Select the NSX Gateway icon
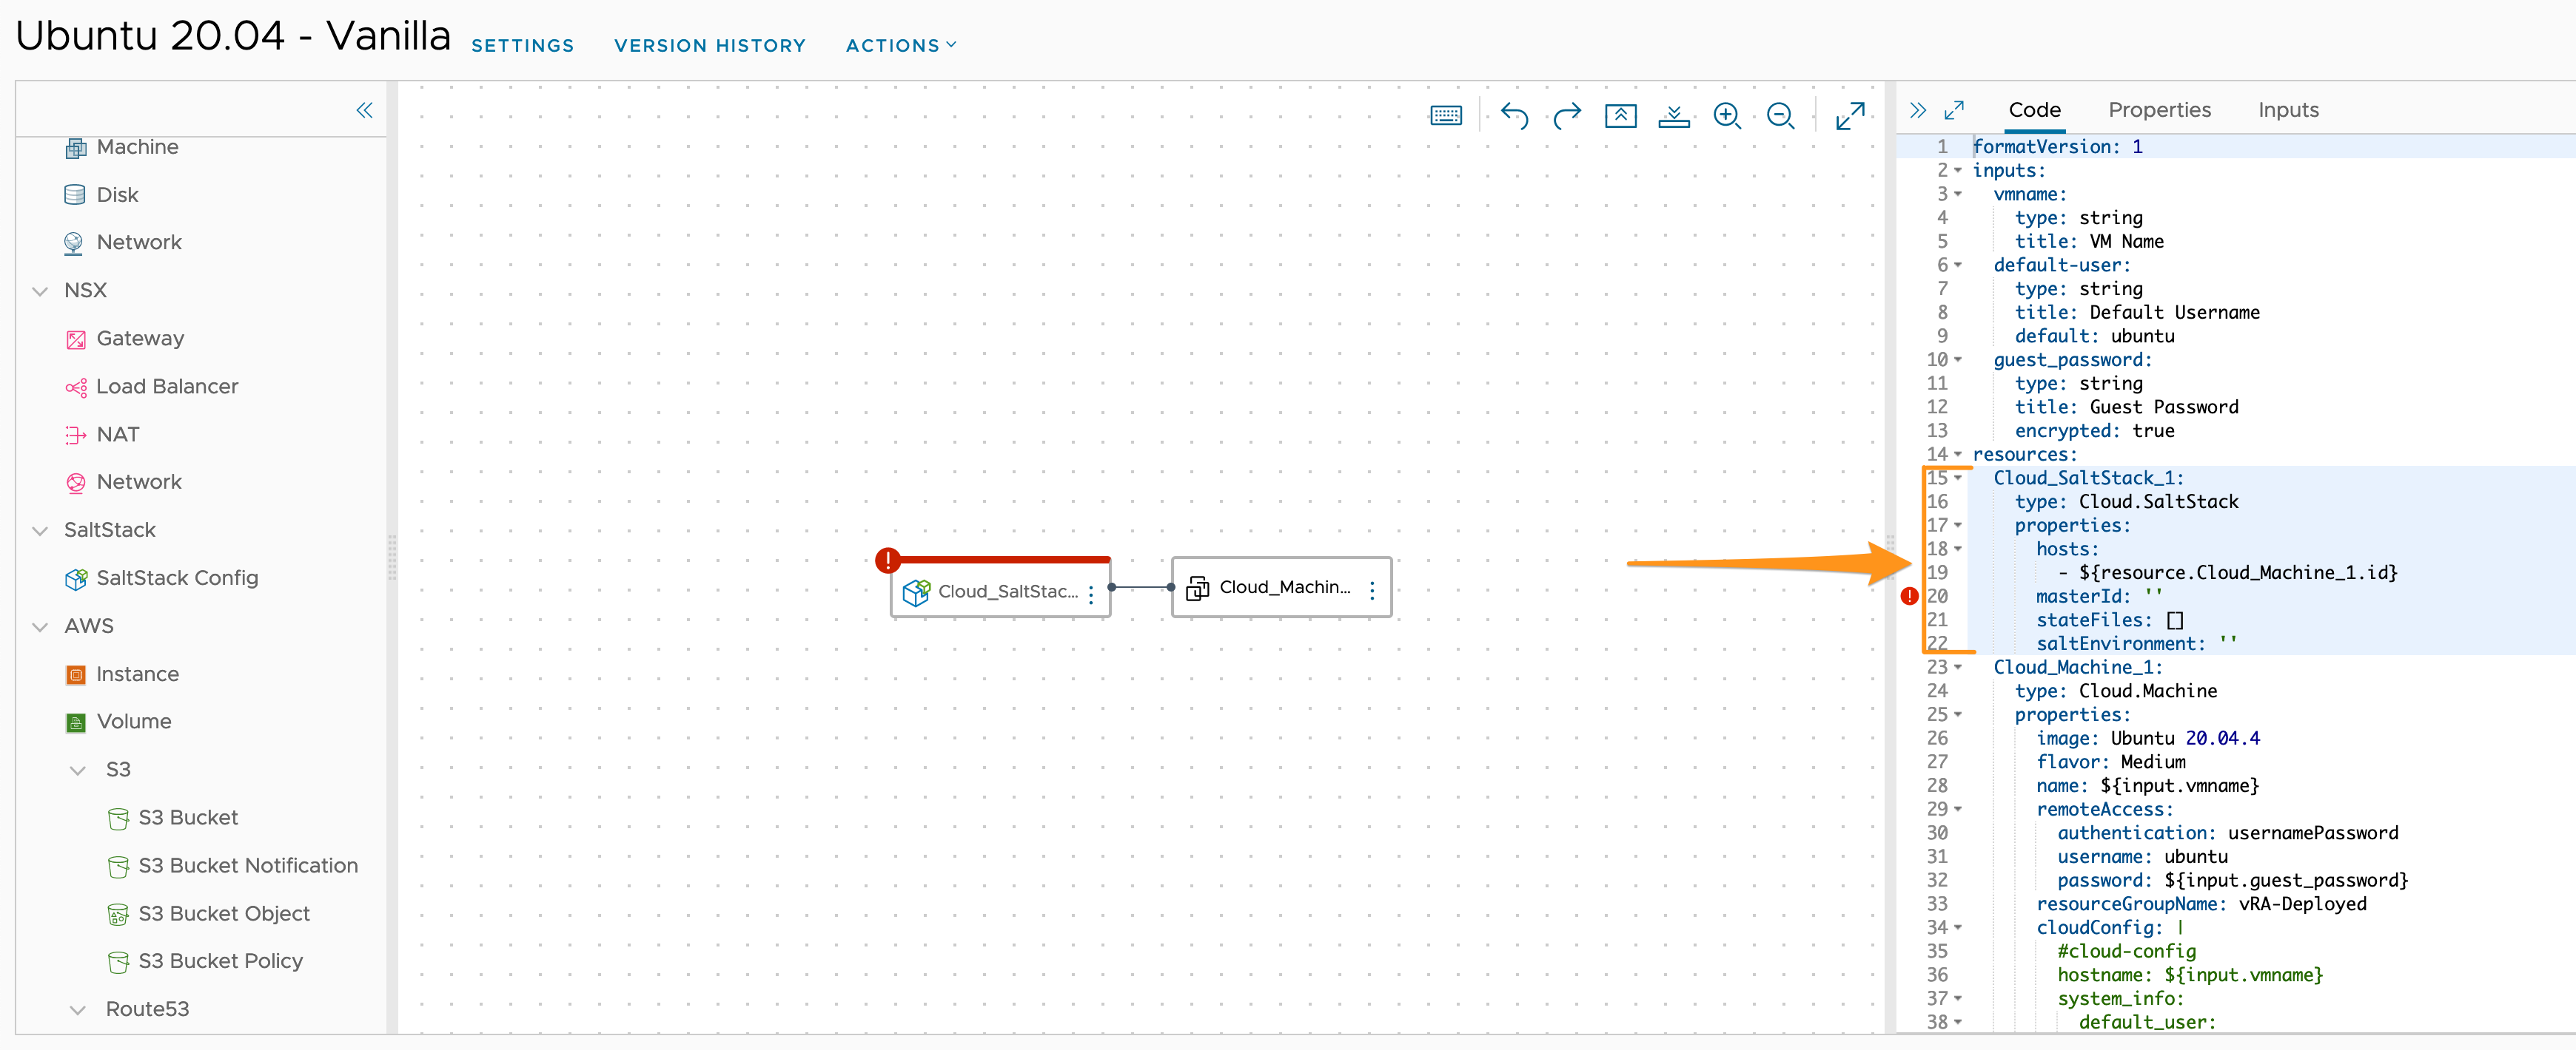The width and height of the screenshot is (2576, 1050). click(75, 339)
